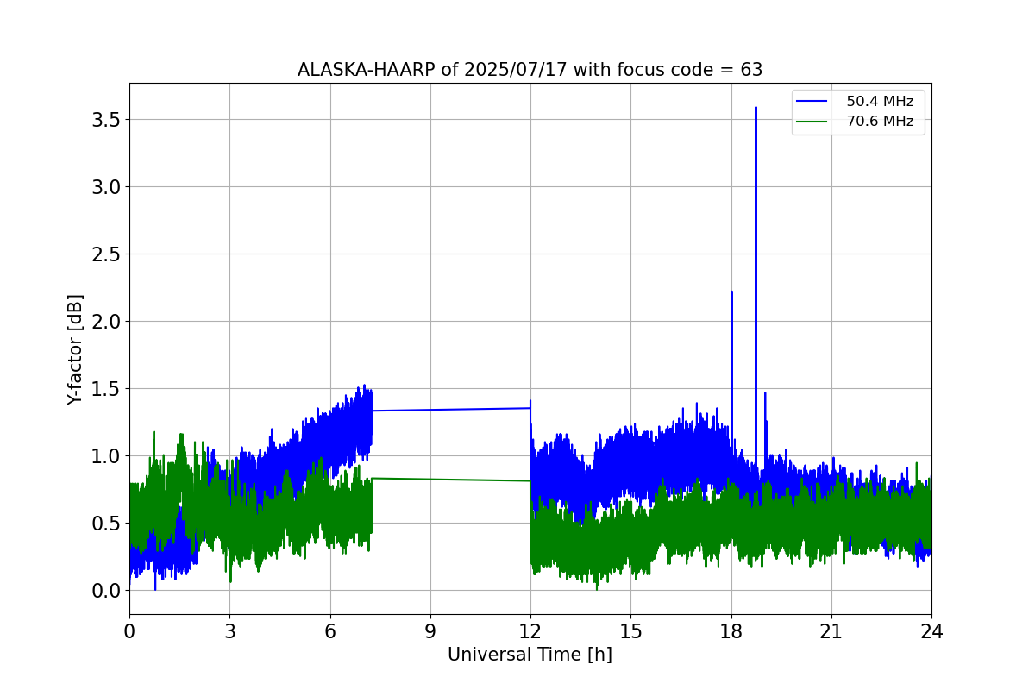Image resolution: width=1035 pixels, height=690 pixels.
Task: Click the flat blue line across the data gap
Action: [451, 410]
